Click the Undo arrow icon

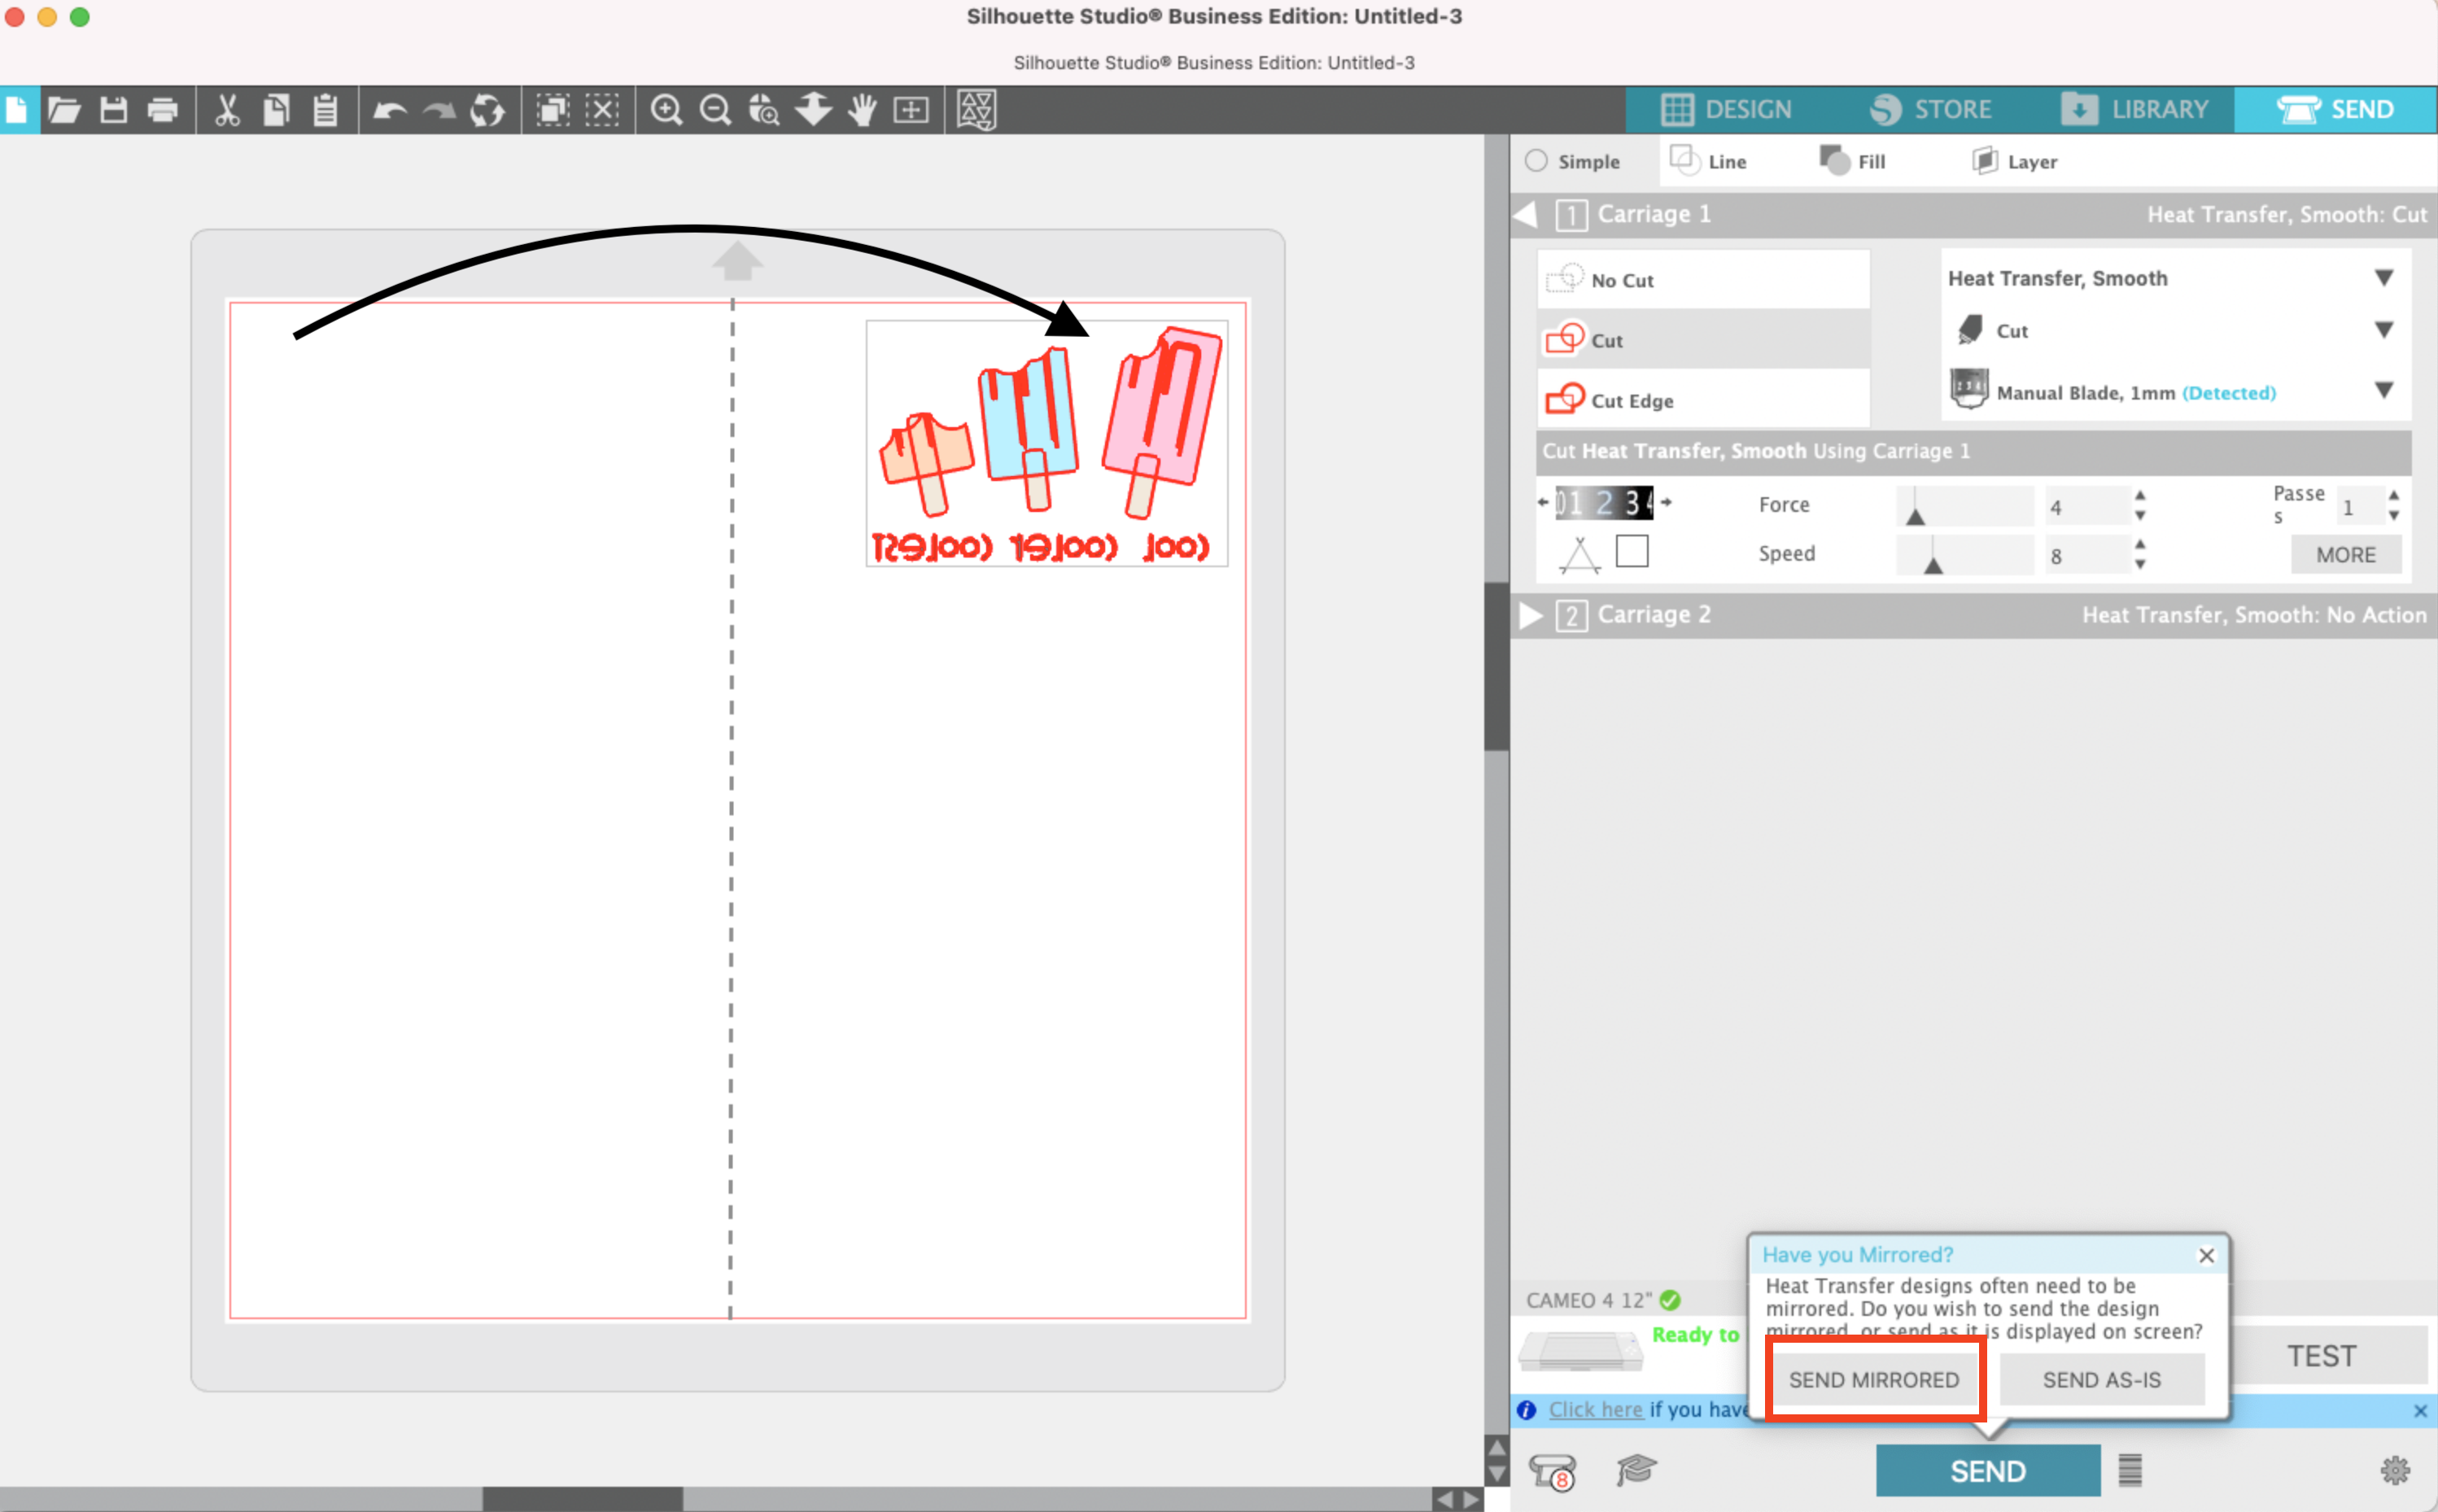388,110
